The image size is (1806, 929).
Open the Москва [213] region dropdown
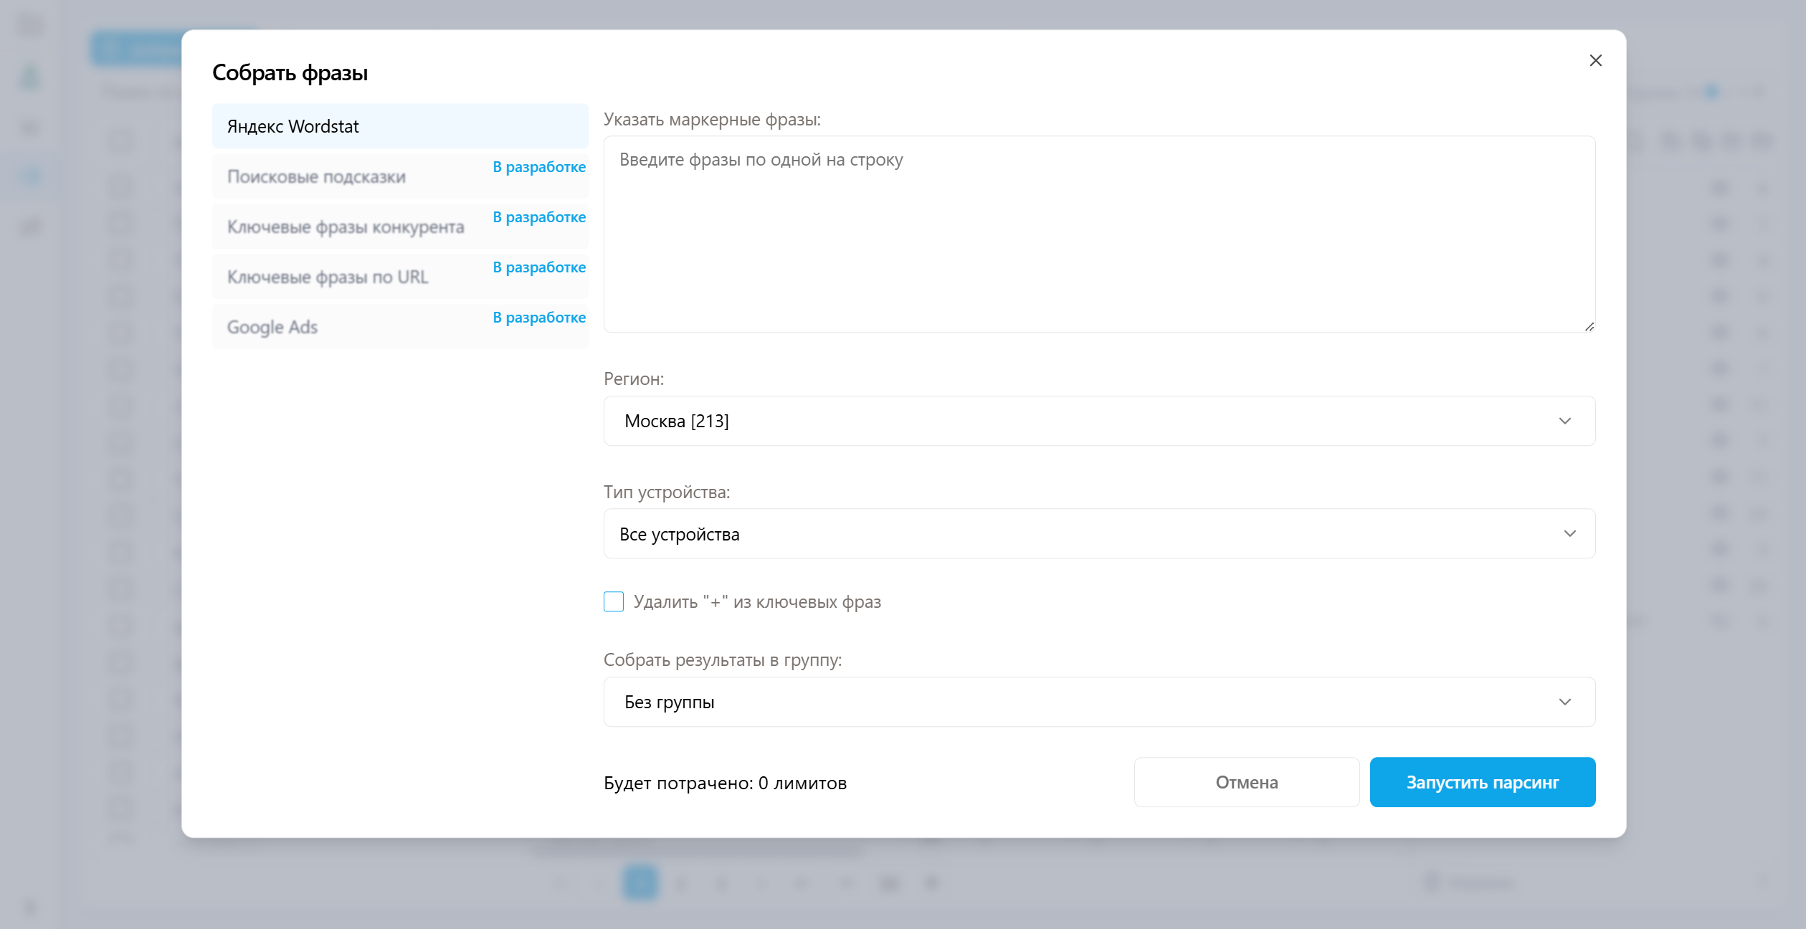tap(1075, 421)
